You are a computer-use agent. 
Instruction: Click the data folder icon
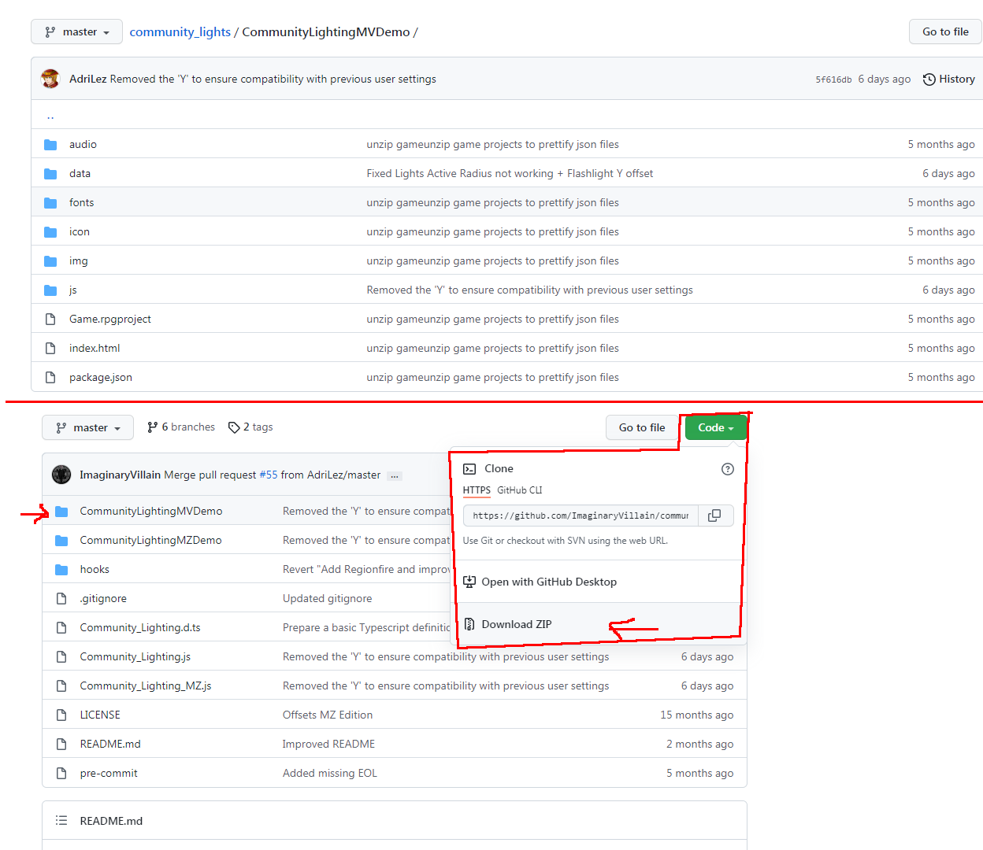[x=50, y=173]
